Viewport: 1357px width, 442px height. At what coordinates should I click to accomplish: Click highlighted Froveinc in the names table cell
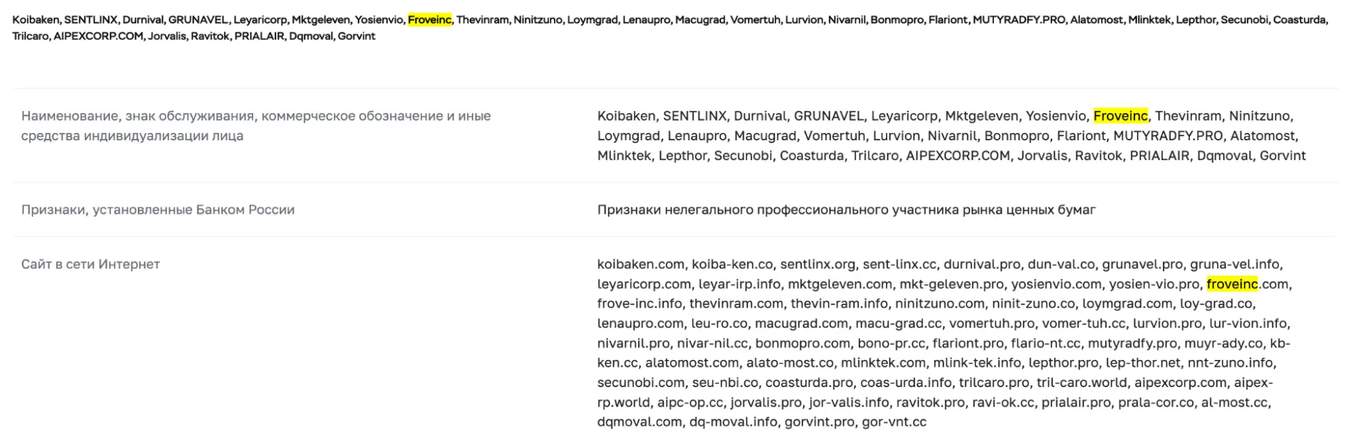1120,116
